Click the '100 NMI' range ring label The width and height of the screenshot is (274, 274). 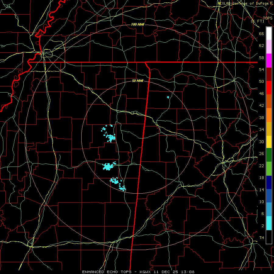(138, 24)
